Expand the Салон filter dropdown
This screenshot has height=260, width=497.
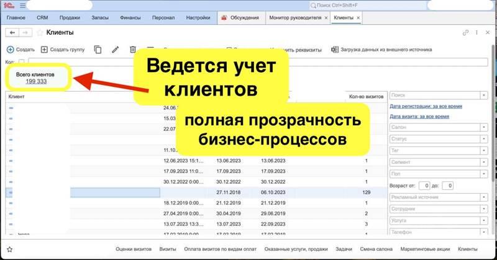pyautogui.click(x=483, y=127)
